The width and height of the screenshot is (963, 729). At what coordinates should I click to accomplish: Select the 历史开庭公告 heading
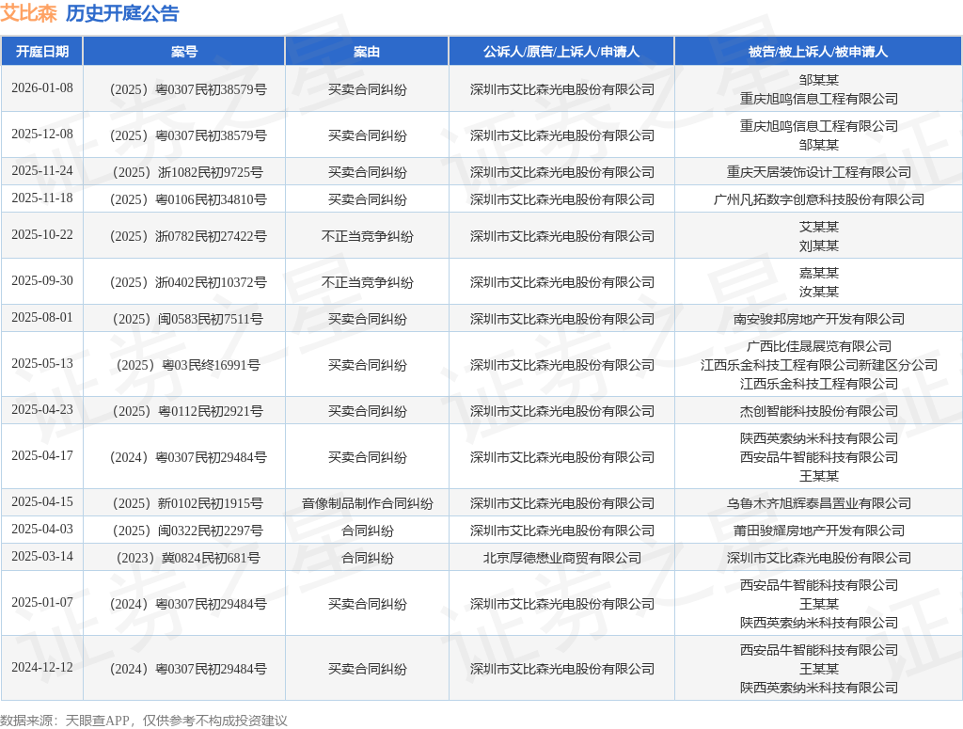point(122,13)
